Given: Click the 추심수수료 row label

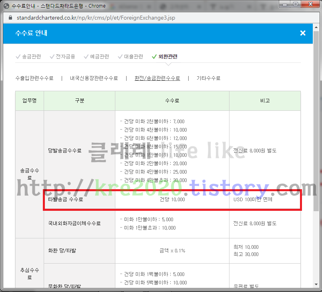Looking at the screenshot, I should tap(30, 274).
